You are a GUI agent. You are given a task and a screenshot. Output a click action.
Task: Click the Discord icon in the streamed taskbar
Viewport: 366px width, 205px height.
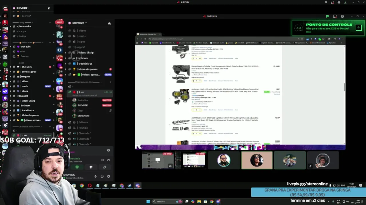click(x=138, y=186)
